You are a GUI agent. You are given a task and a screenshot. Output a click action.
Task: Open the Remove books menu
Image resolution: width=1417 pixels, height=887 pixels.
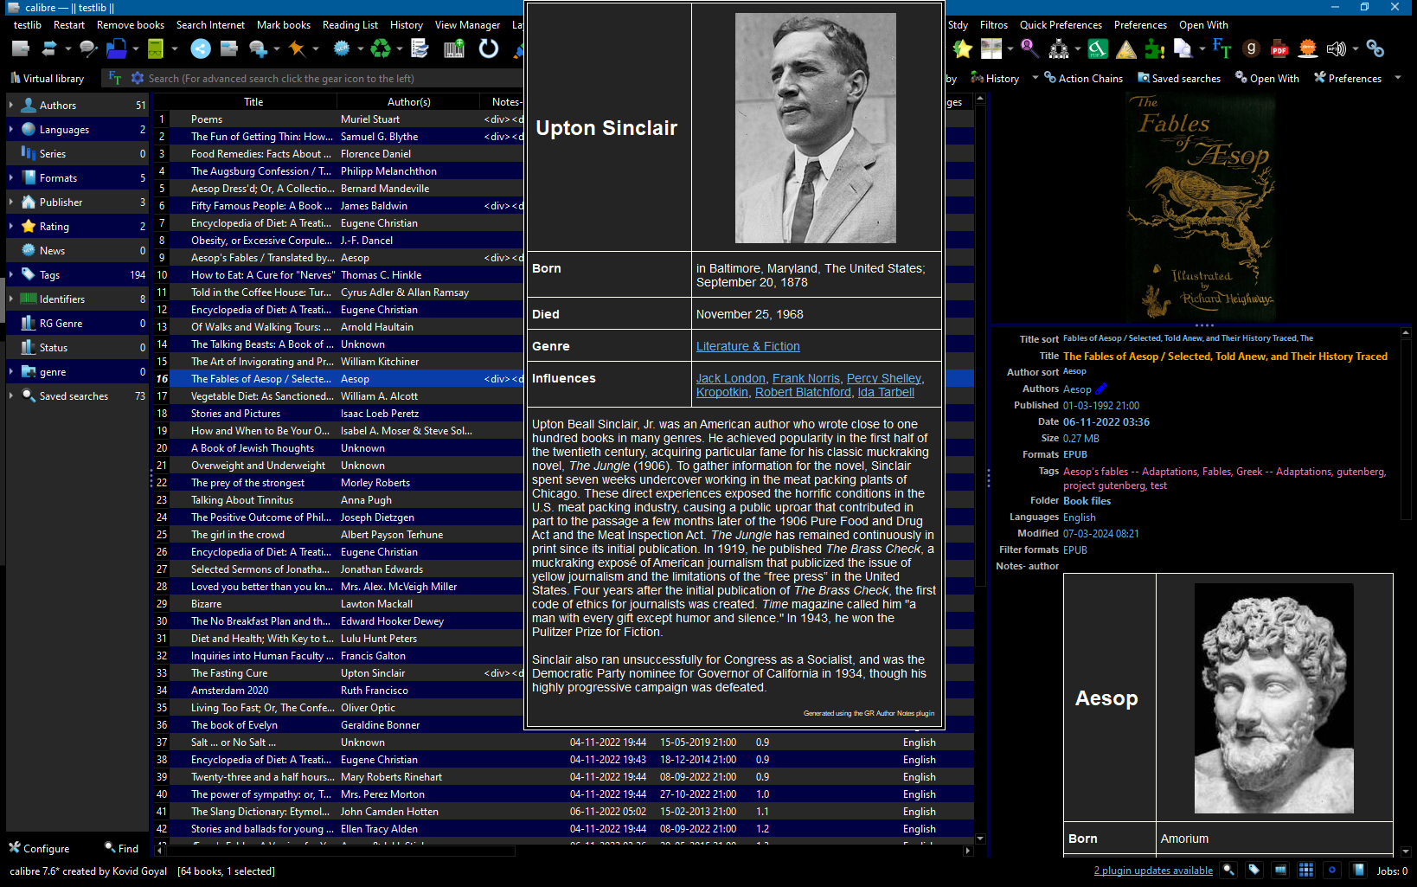131,25
